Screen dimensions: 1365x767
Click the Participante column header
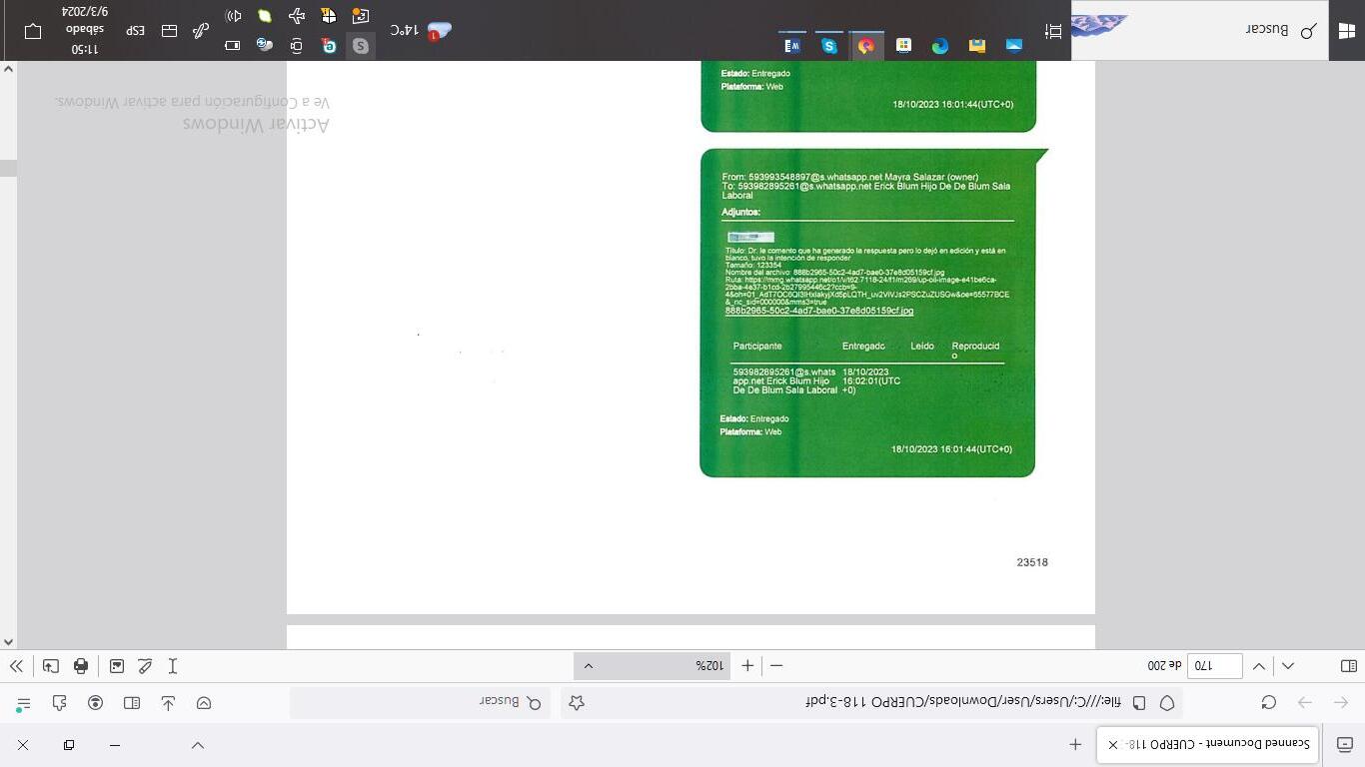(757, 347)
